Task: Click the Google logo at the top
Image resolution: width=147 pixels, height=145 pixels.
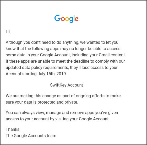Action: pyautogui.click(x=66, y=19)
